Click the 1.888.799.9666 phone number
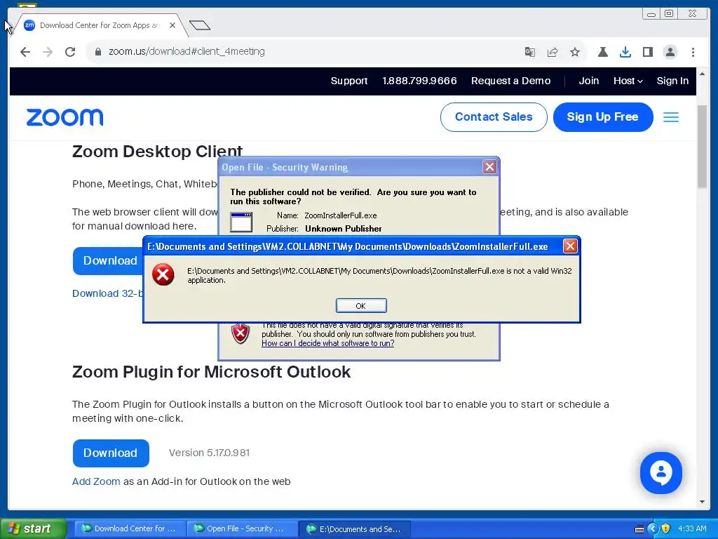 pos(419,81)
